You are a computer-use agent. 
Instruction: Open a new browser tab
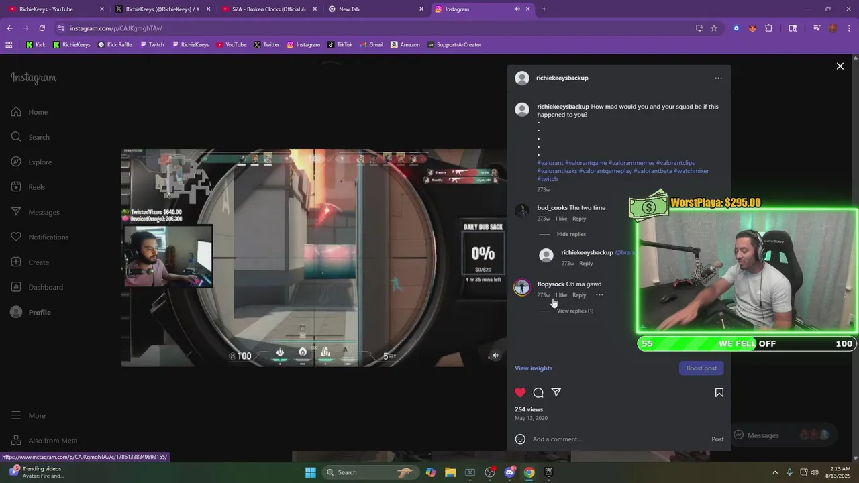click(x=544, y=9)
